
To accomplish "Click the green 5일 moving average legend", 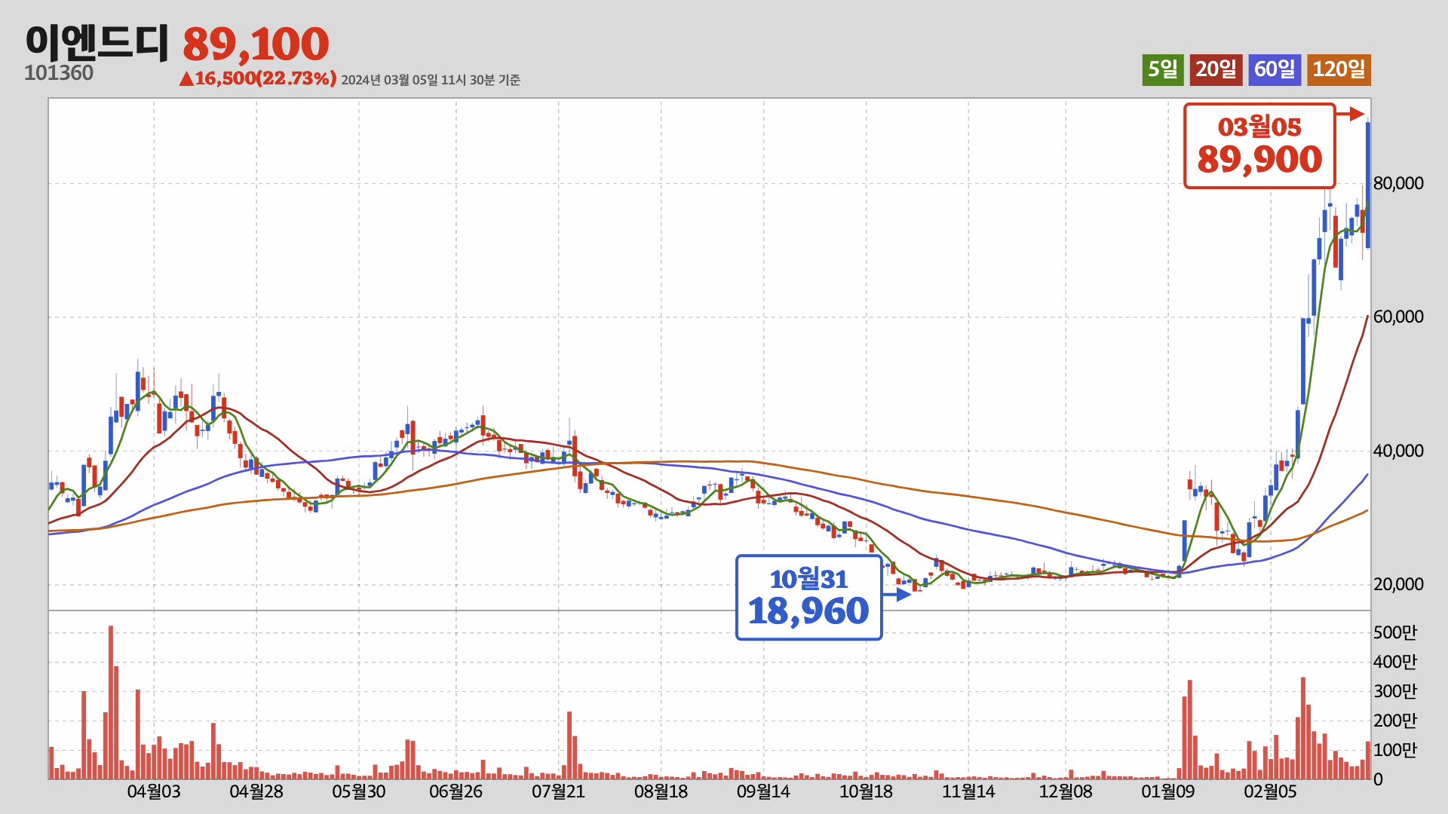I will (1162, 69).
